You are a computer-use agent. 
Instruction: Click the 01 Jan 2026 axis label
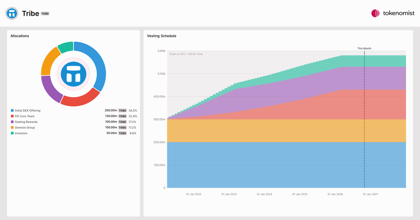click(335, 194)
